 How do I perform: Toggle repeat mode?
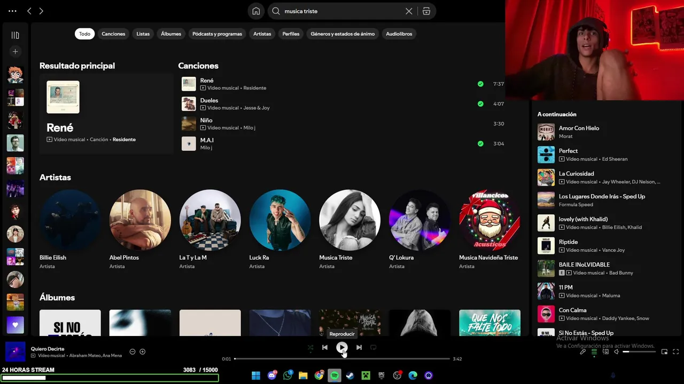click(374, 347)
